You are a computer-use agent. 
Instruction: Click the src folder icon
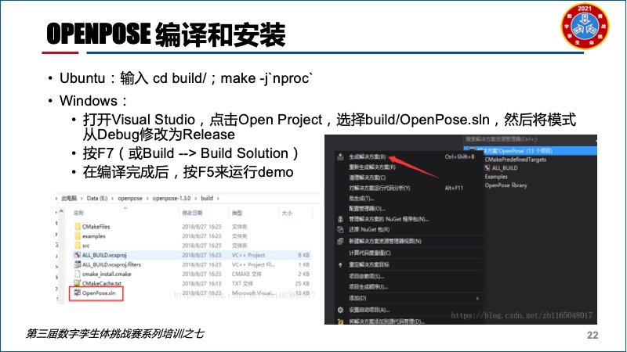(78, 246)
